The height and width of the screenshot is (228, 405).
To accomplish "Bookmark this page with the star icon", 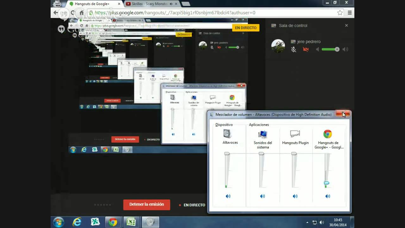I will [x=340, y=13].
